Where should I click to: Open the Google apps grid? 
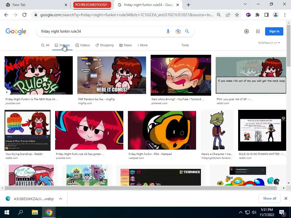click(x=258, y=31)
